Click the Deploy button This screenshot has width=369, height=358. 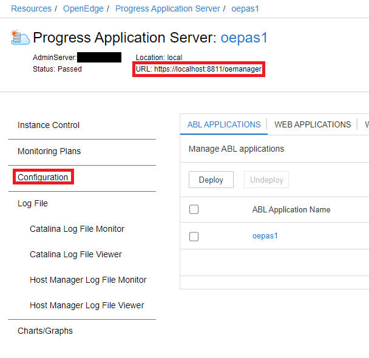211,180
